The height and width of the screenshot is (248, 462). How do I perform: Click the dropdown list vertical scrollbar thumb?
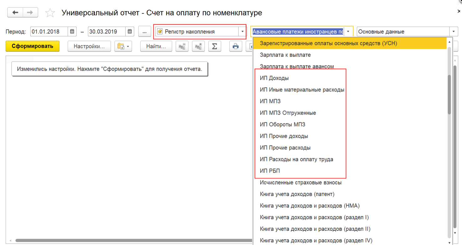click(449, 94)
